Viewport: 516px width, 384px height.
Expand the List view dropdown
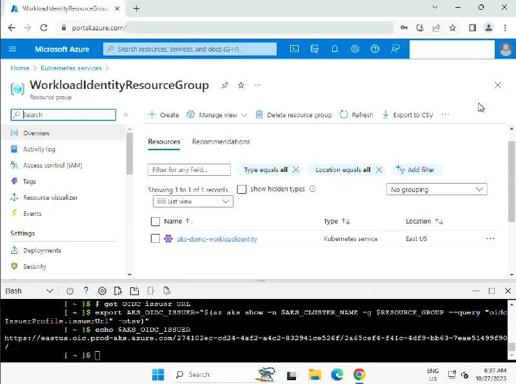(193, 202)
